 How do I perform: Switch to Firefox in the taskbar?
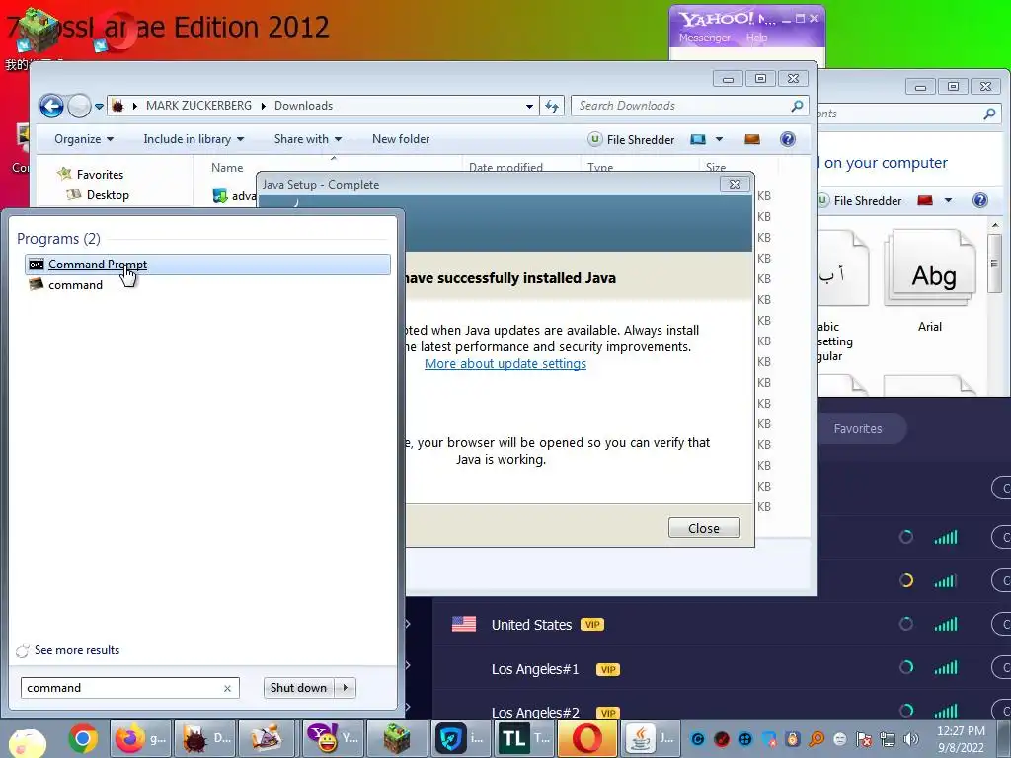point(141,738)
